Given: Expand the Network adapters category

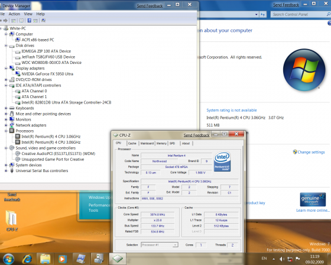Looking at the screenshot, I should coord(6,125).
